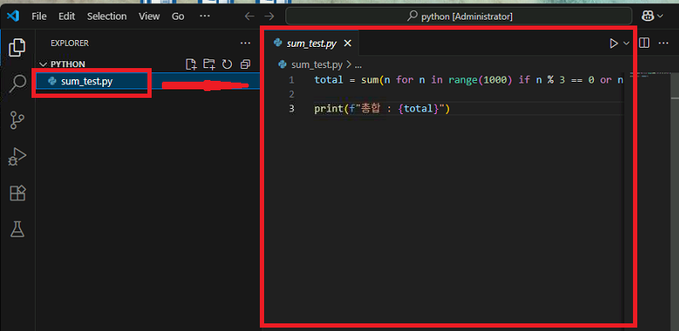Collapse all folders in Explorer
The image size is (679, 331).
click(x=245, y=65)
